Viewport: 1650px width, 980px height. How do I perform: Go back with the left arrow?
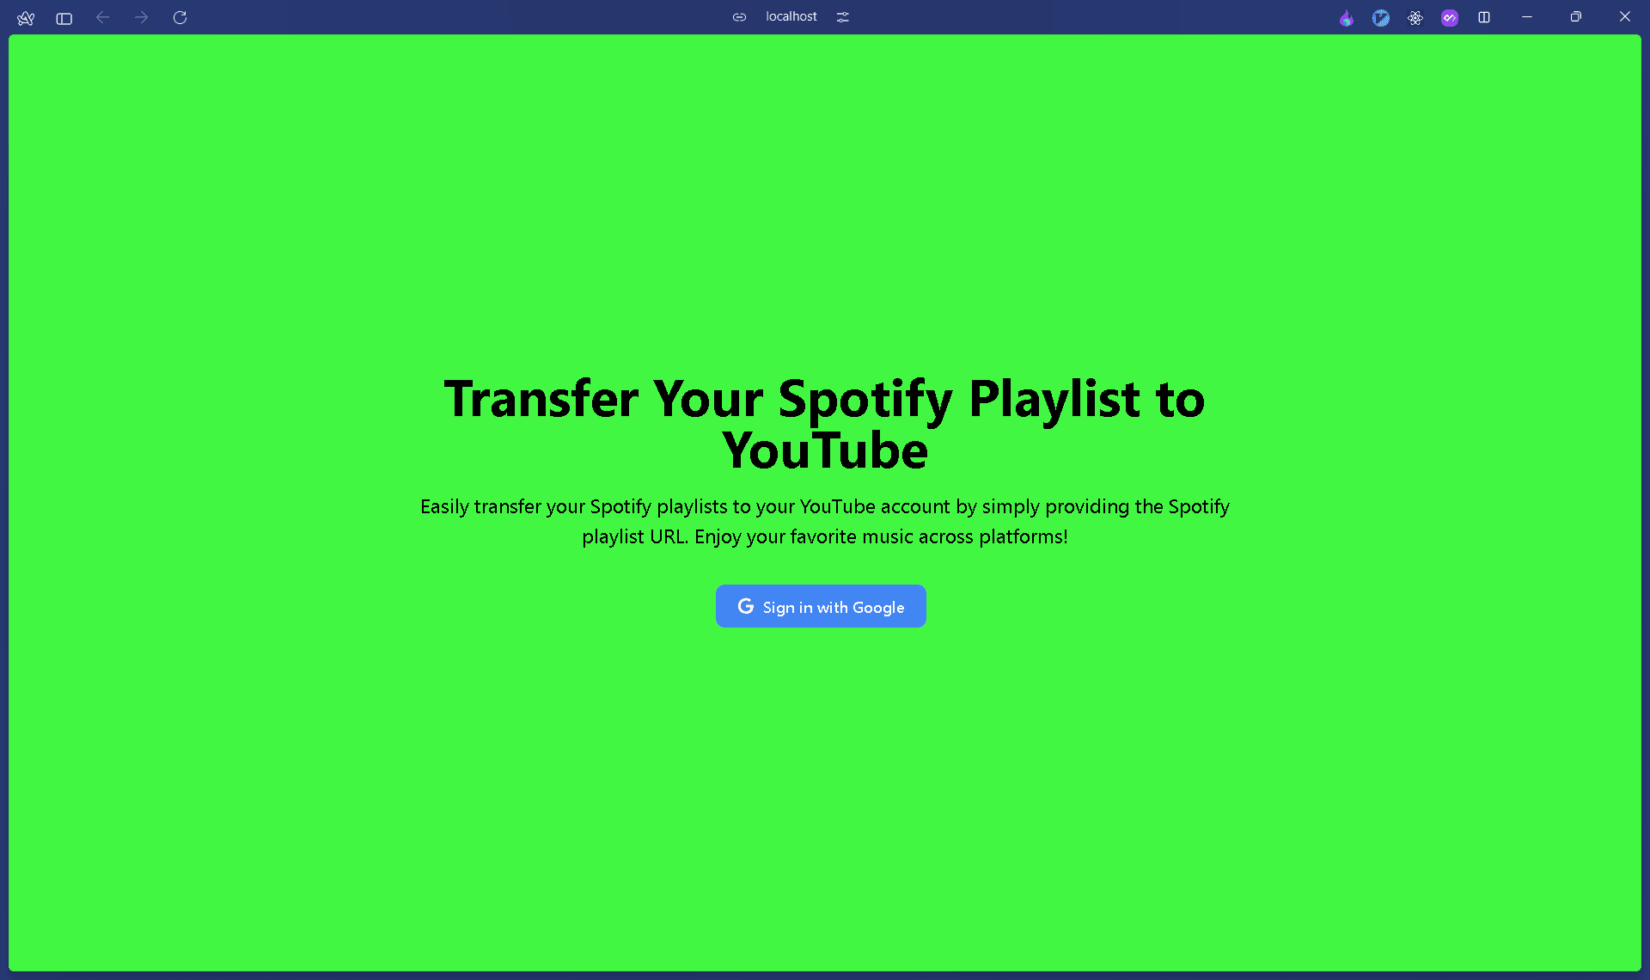point(103,17)
